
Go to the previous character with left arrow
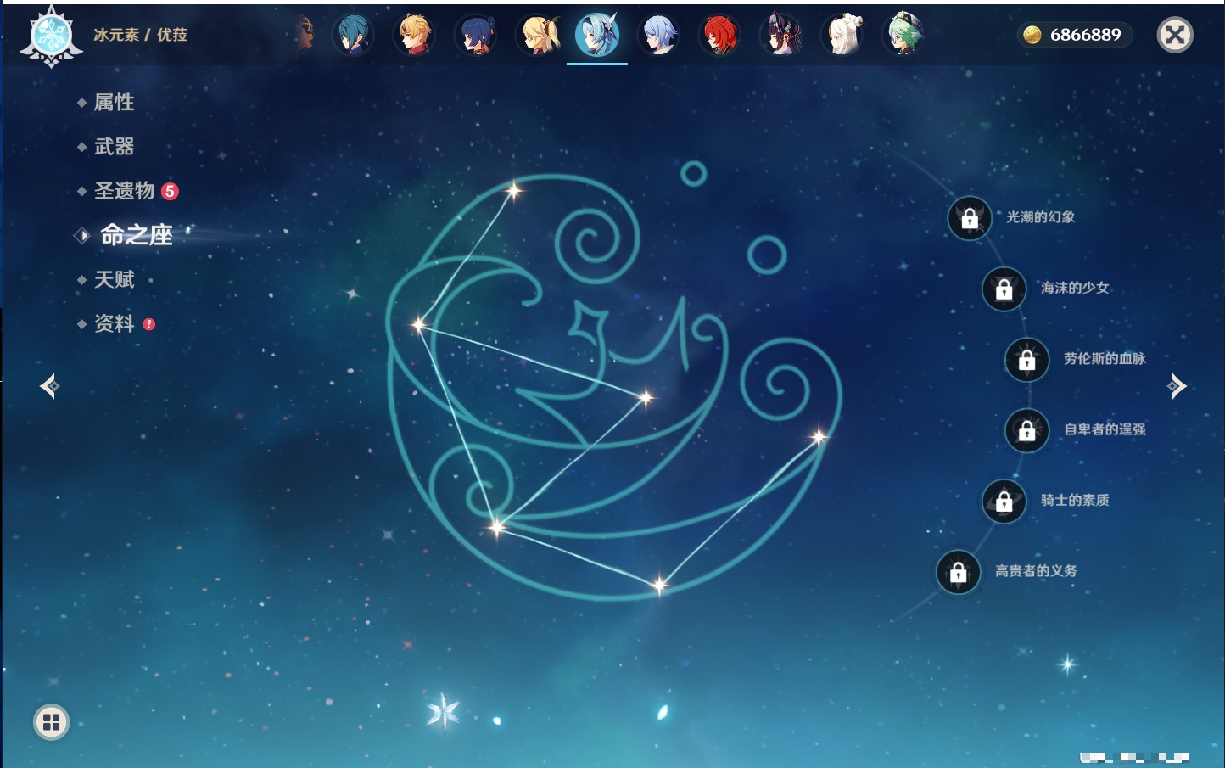[50, 386]
